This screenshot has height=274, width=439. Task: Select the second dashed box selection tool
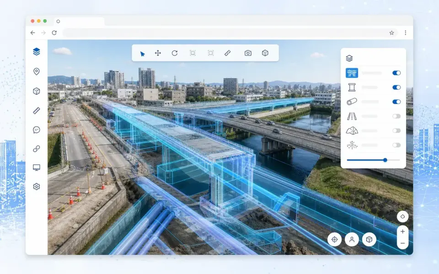[x=211, y=53]
